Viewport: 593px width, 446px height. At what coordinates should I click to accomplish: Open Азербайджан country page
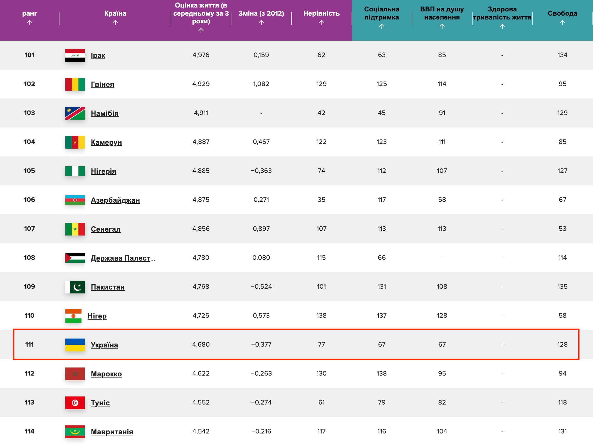click(x=115, y=200)
